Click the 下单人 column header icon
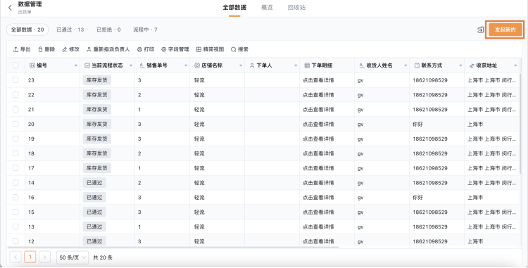Image resolution: width=528 pixels, height=268 pixels. [x=252, y=65]
